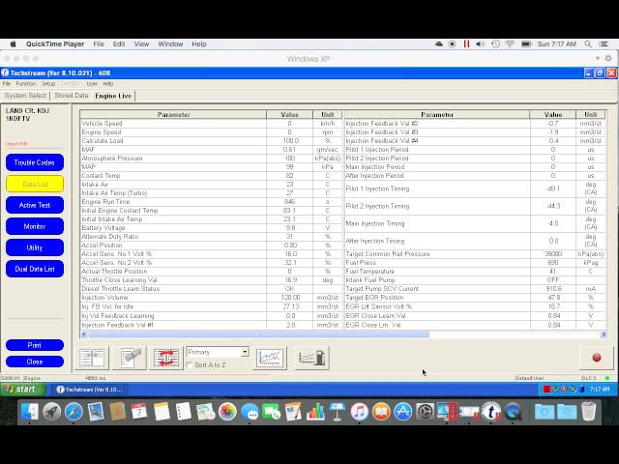Open Keynote podium icon in Dock
The width and height of the screenshot is (619, 464).
[338, 412]
